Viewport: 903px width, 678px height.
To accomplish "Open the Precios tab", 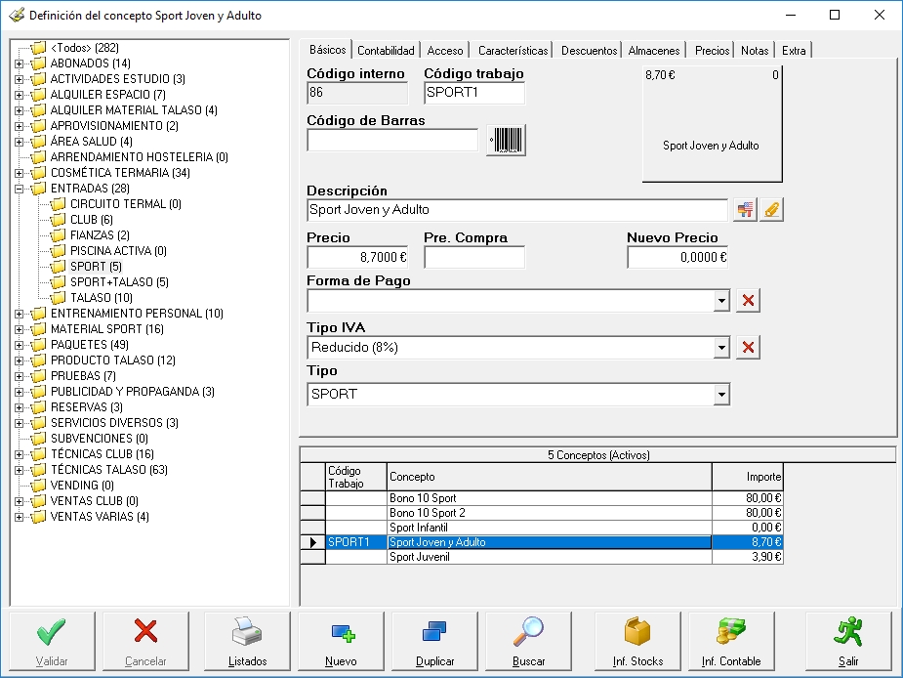I will click(x=712, y=51).
